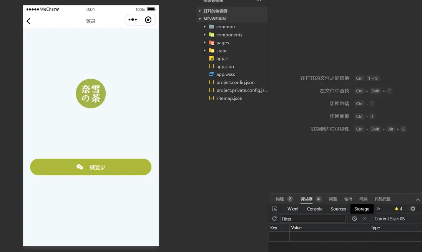Click the 登录 page title
422x252 pixels.
91,21
